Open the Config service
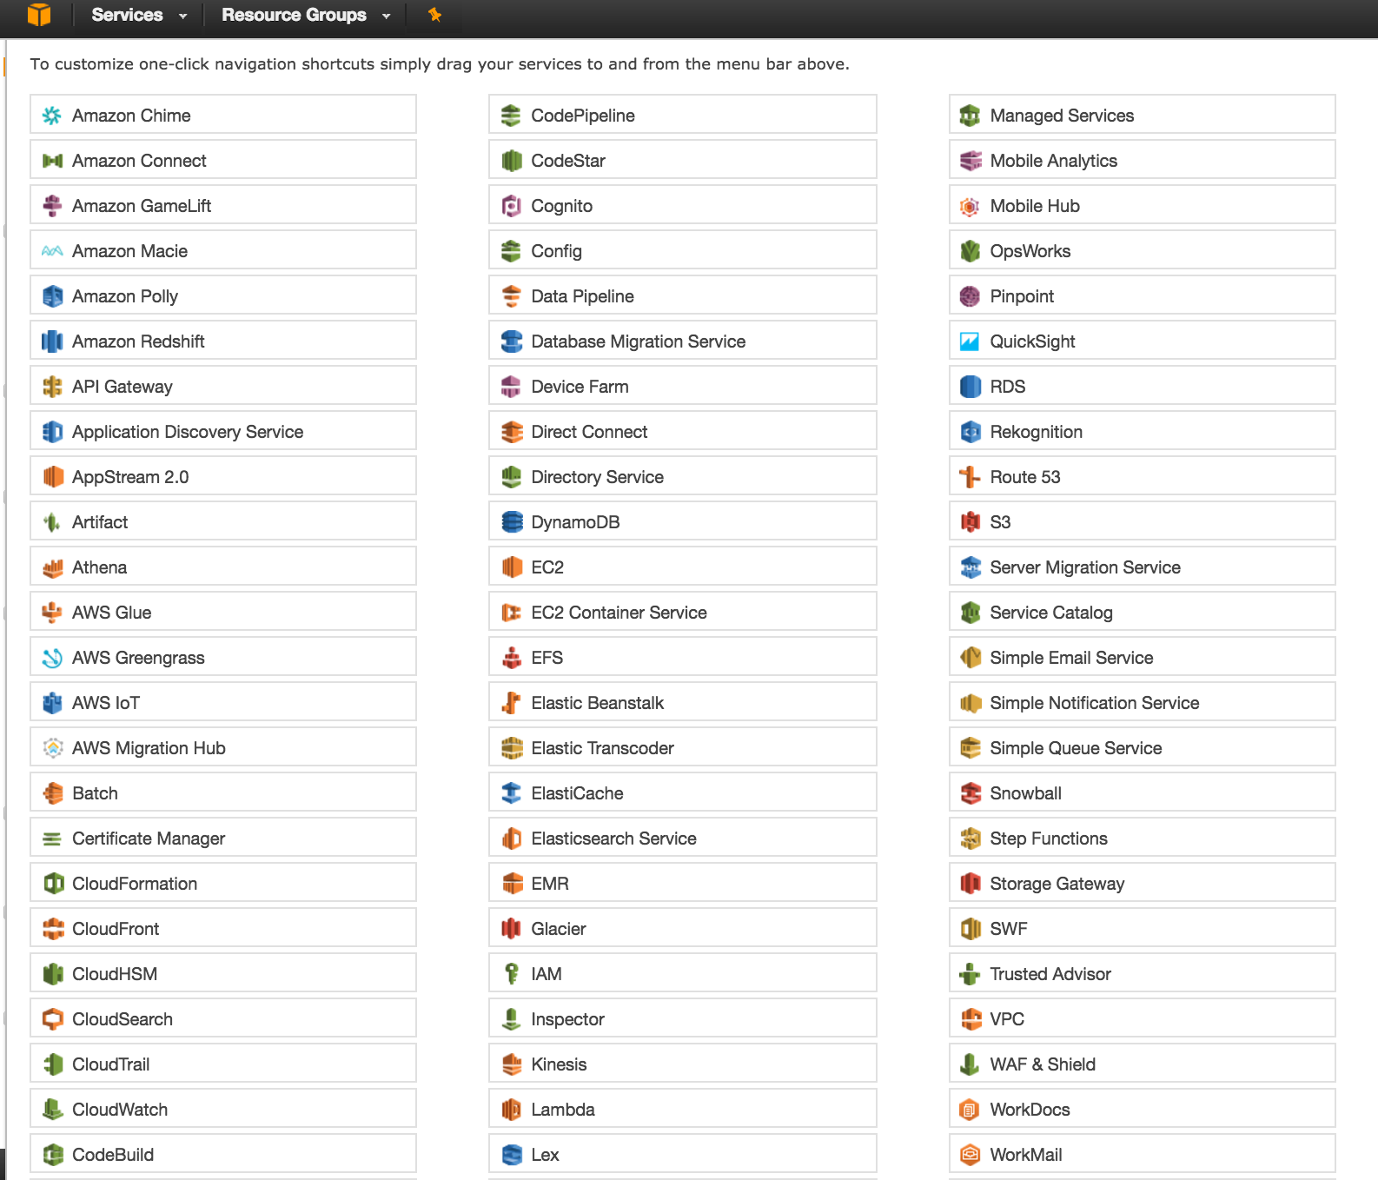Viewport: 1378px width, 1180px height. click(x=683, y=249)
